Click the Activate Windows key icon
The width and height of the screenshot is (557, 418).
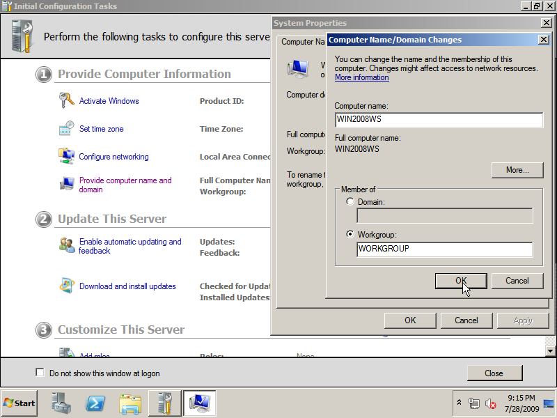(x=66, y=100)
